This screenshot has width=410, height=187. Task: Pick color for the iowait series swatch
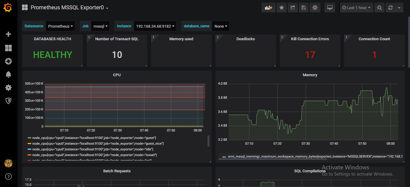click(x=29, y=155)
